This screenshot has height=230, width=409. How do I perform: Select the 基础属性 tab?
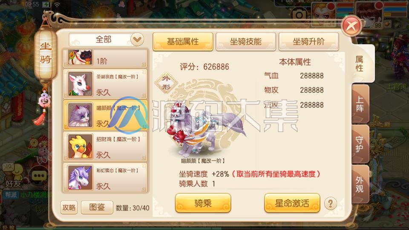coord(183,41)
